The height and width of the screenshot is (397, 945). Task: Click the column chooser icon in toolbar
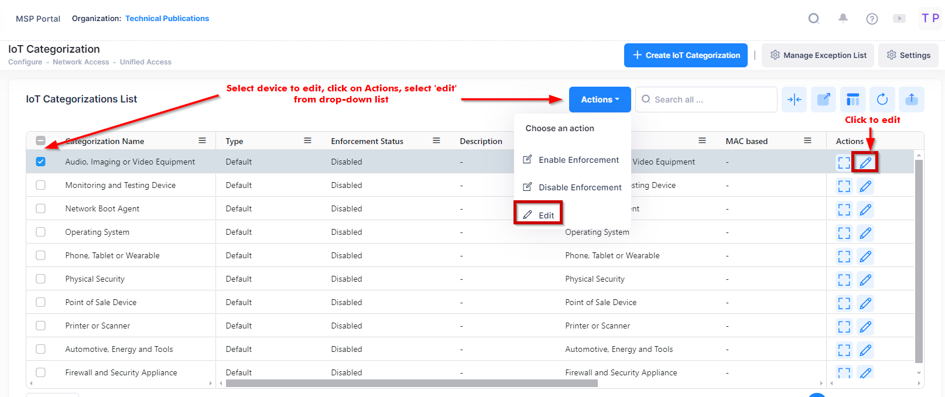(x=853, y=100)
